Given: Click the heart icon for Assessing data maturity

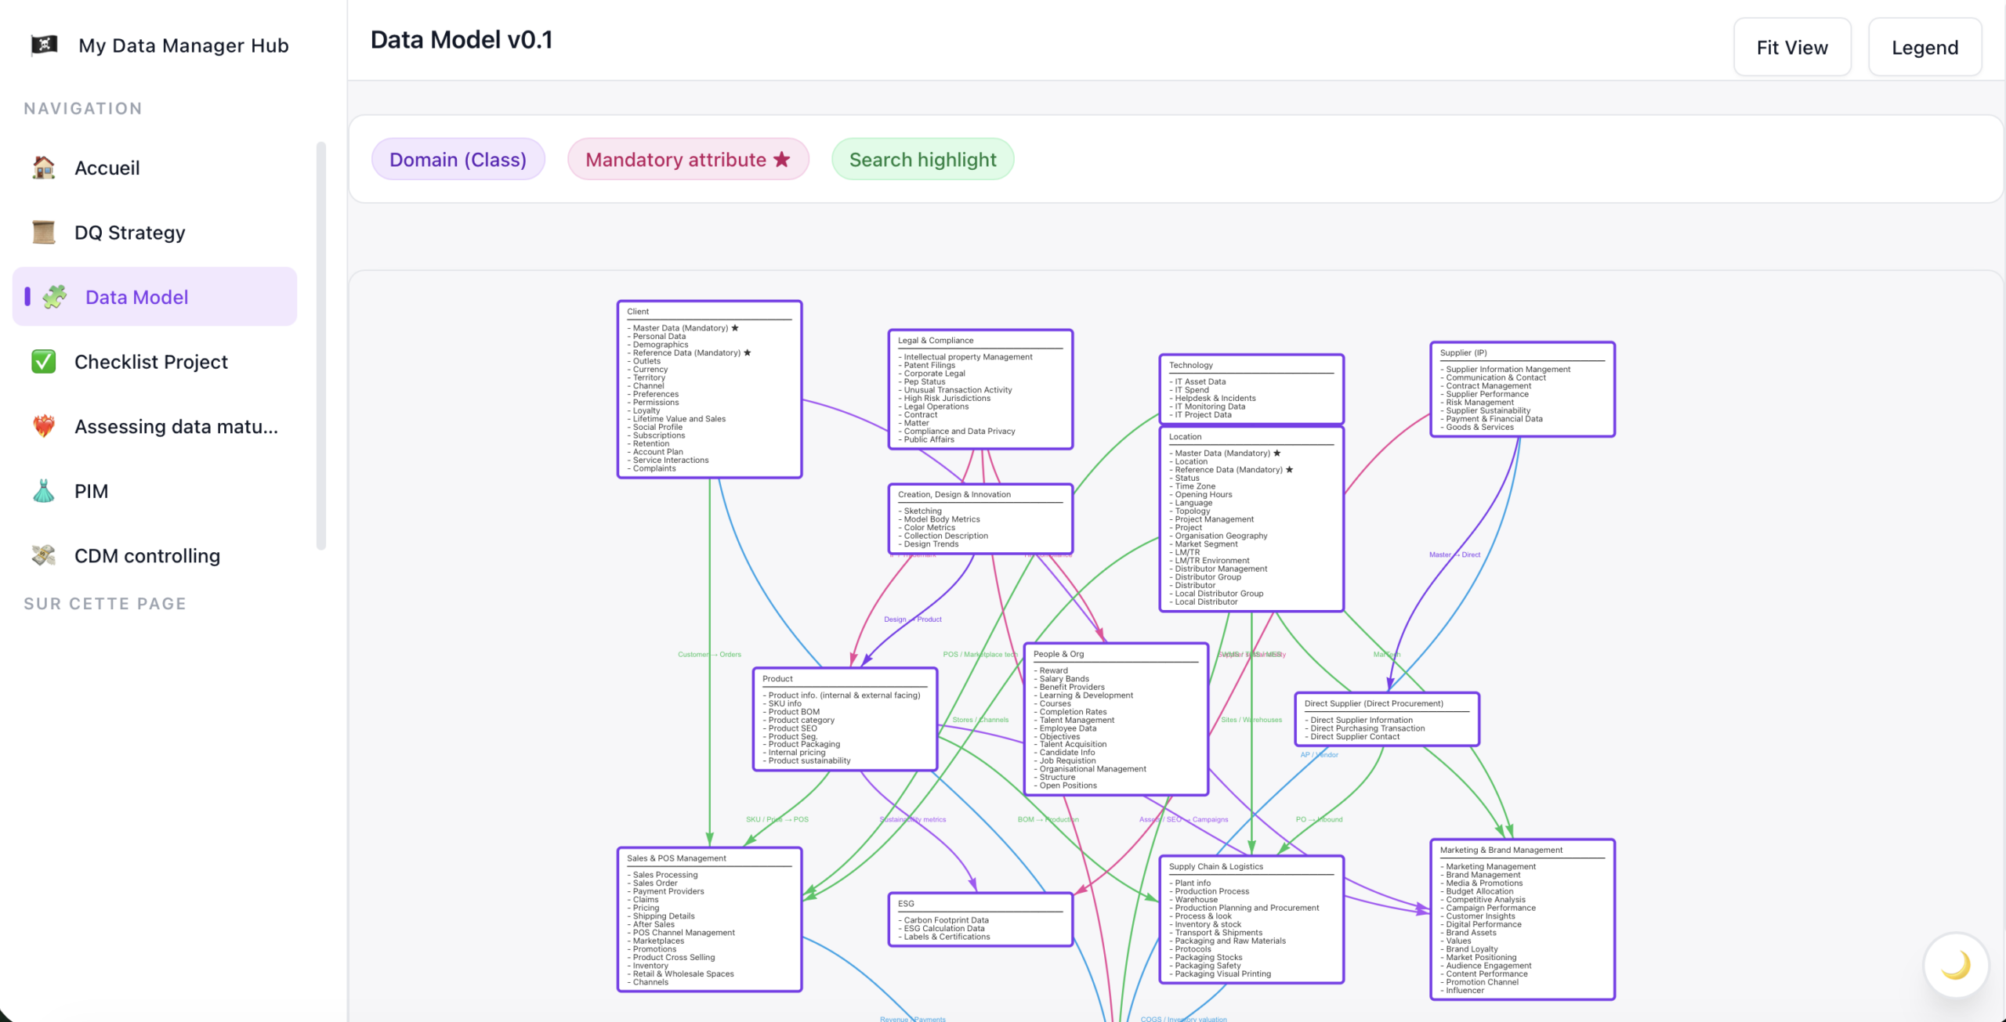Looking at the screenshot, I should point(44,426).
